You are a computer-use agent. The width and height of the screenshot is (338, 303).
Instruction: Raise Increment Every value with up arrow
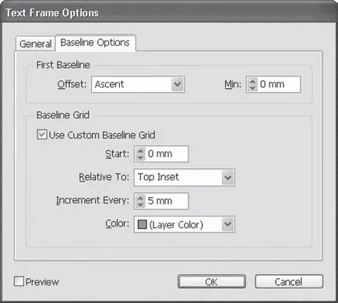[140, 198]
